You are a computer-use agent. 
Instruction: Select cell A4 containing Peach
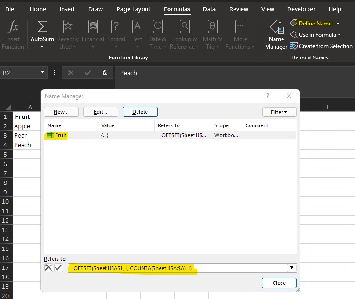click(x=27, y=145)
